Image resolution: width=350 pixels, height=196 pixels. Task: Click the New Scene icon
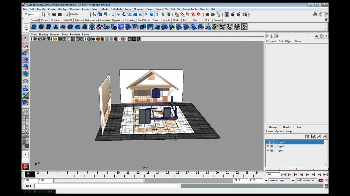(x=48, y=14)
